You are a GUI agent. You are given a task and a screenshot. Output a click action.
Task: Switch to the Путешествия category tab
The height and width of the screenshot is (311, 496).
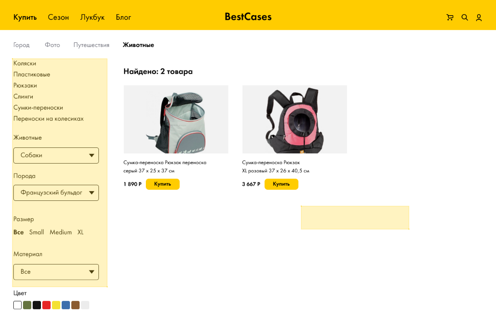click(x=92, y=45)
